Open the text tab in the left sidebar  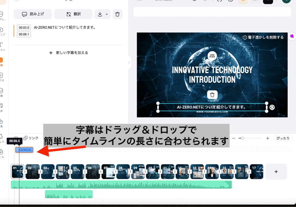coord(2,47)
